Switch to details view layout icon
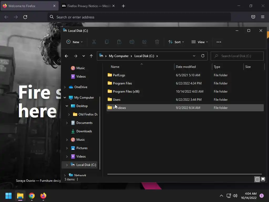 [x=257, y=179]
